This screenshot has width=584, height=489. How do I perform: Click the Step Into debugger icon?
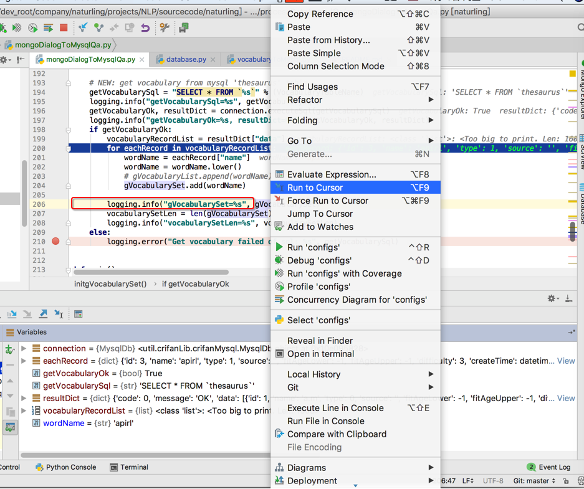[x=12, y=316]
